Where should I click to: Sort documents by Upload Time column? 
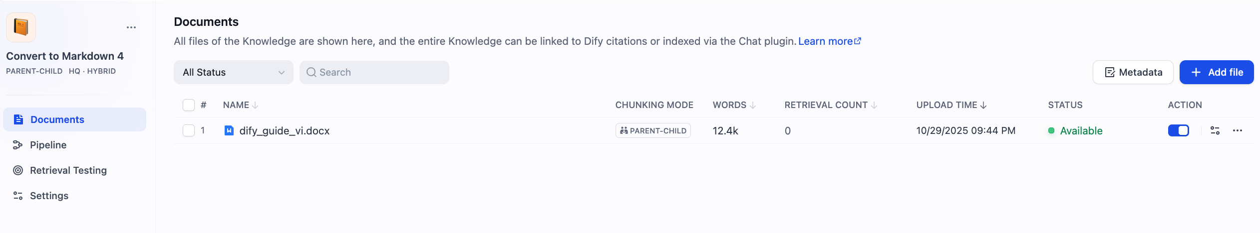tap(951, 105)
